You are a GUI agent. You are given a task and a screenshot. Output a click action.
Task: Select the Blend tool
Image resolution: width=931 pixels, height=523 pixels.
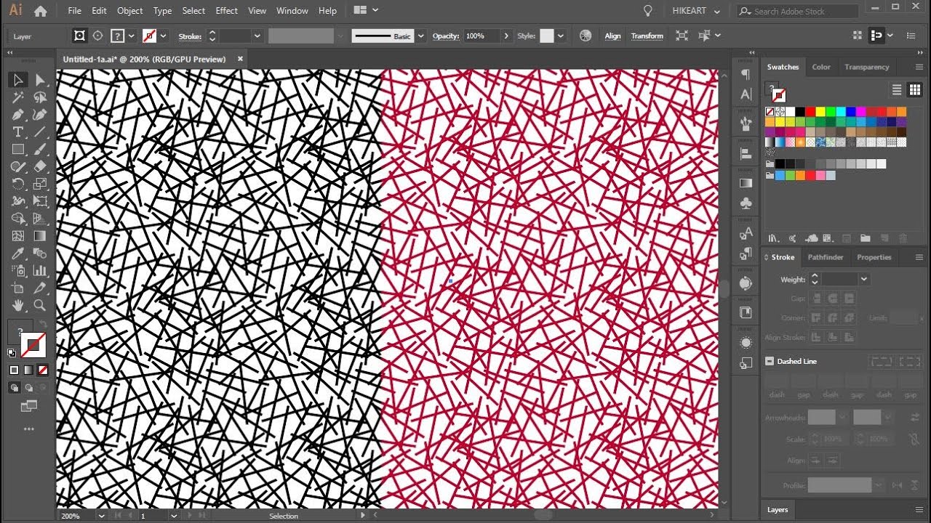point(41,254)
